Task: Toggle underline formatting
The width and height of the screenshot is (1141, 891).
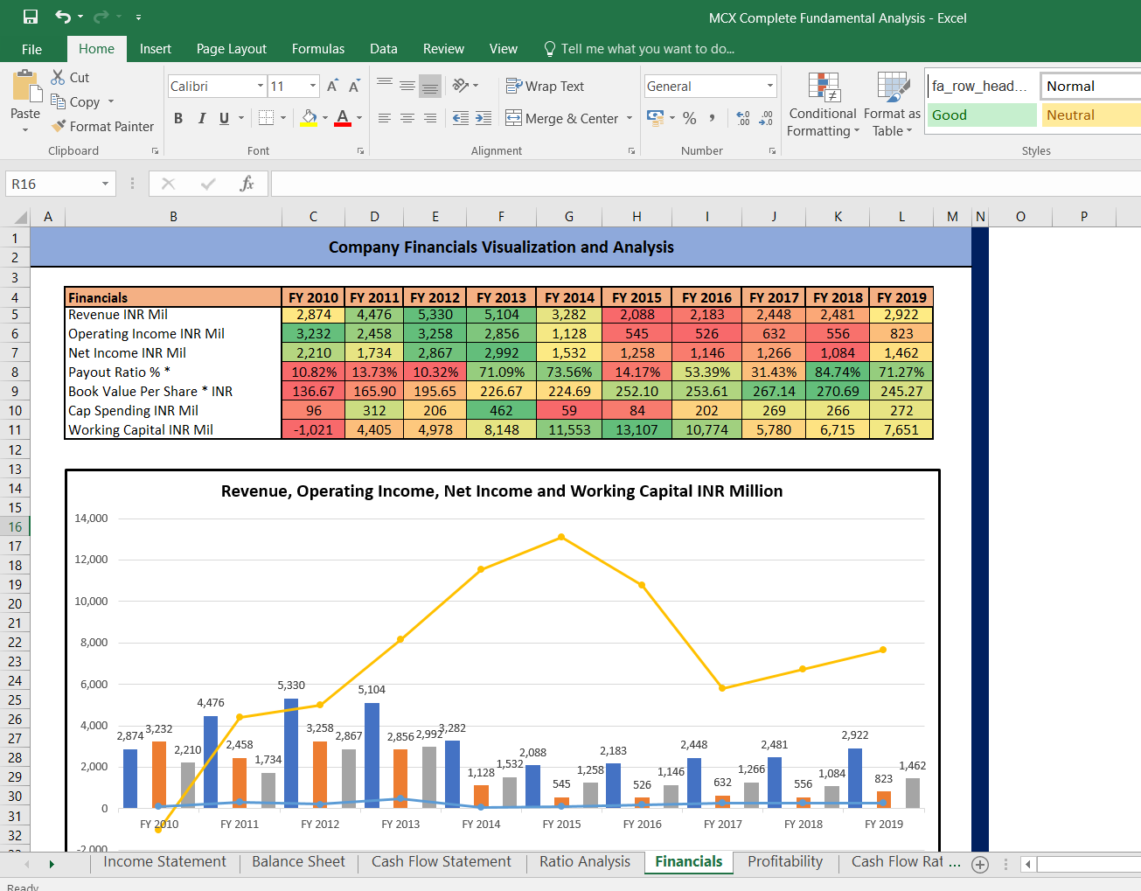Action: pos(225,118)
